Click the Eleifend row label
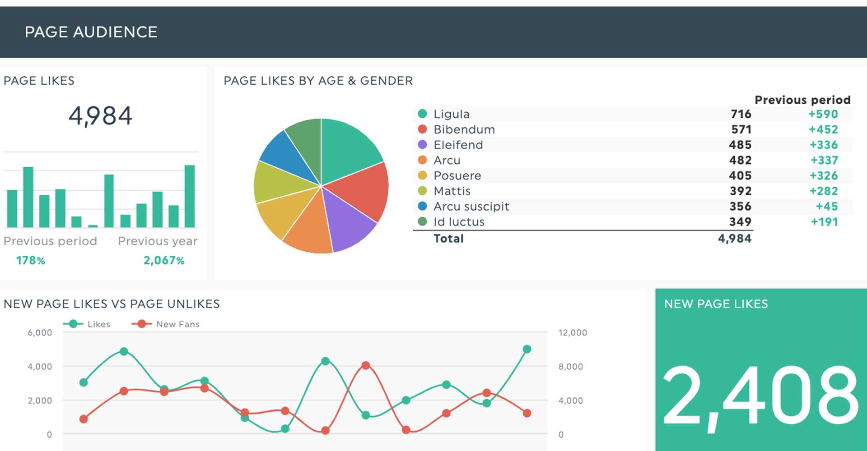867x451 pixels. tap(458, 145)
